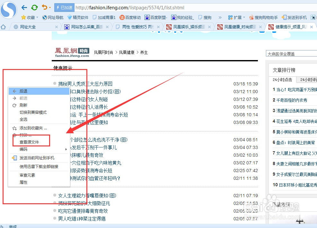Open the 扩展 extensions dropdown
This screenshot has height=228, width=317.
pyautogui.click(x=237, y=17)
